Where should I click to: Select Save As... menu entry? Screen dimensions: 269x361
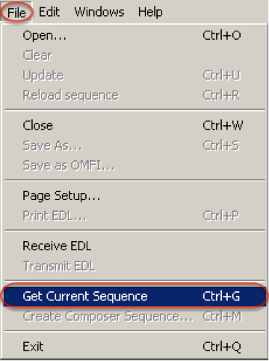coord(134,145)
